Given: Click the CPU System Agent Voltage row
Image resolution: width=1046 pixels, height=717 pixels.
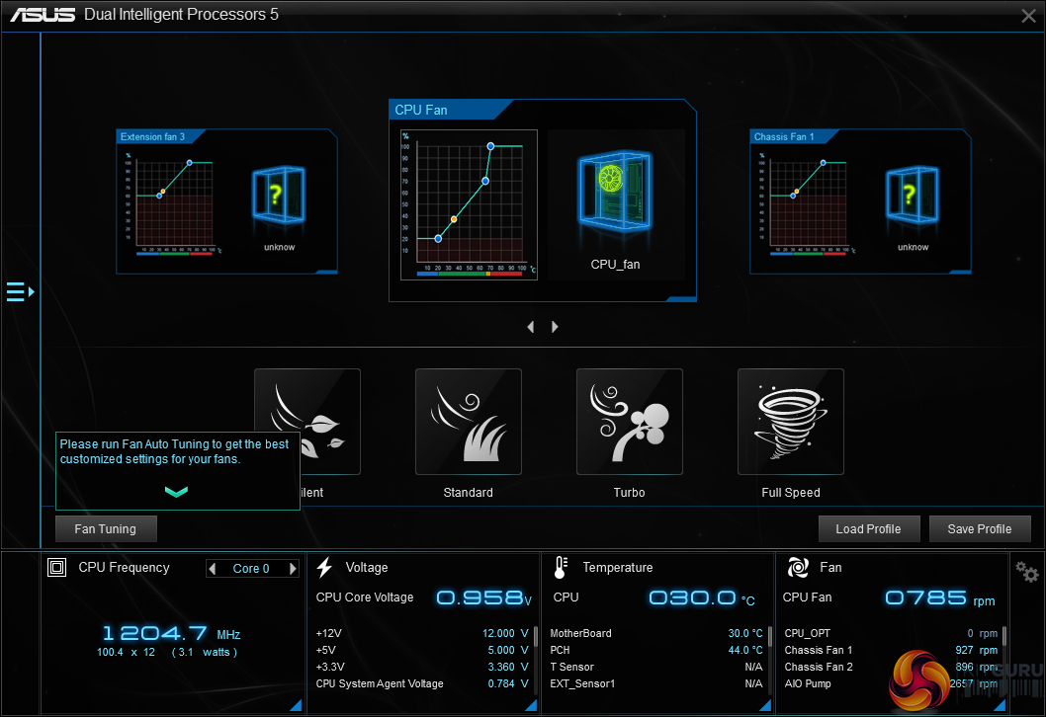Looking at the screenshot, I should coord(422,683).
